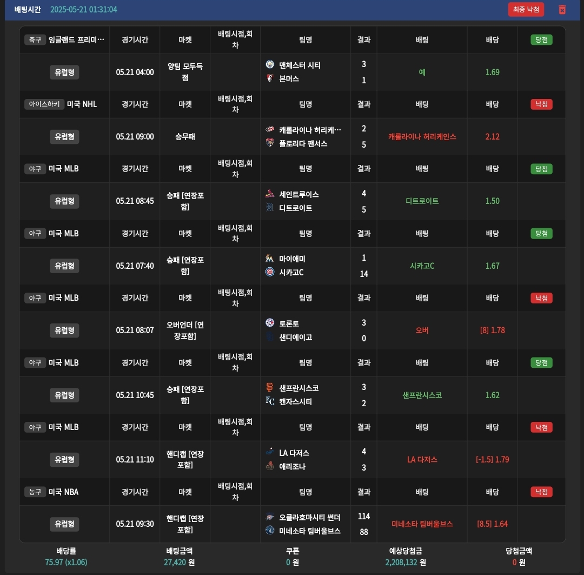Click the Chicago Cubs team logo
This screenshot has height=575, width=584.
(x=270, y=272)
